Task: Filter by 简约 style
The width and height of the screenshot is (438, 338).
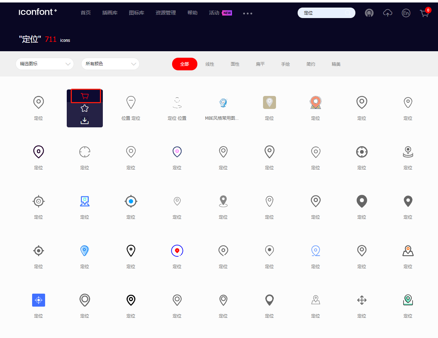Action: pyautogui.click(x=311, y=64)
